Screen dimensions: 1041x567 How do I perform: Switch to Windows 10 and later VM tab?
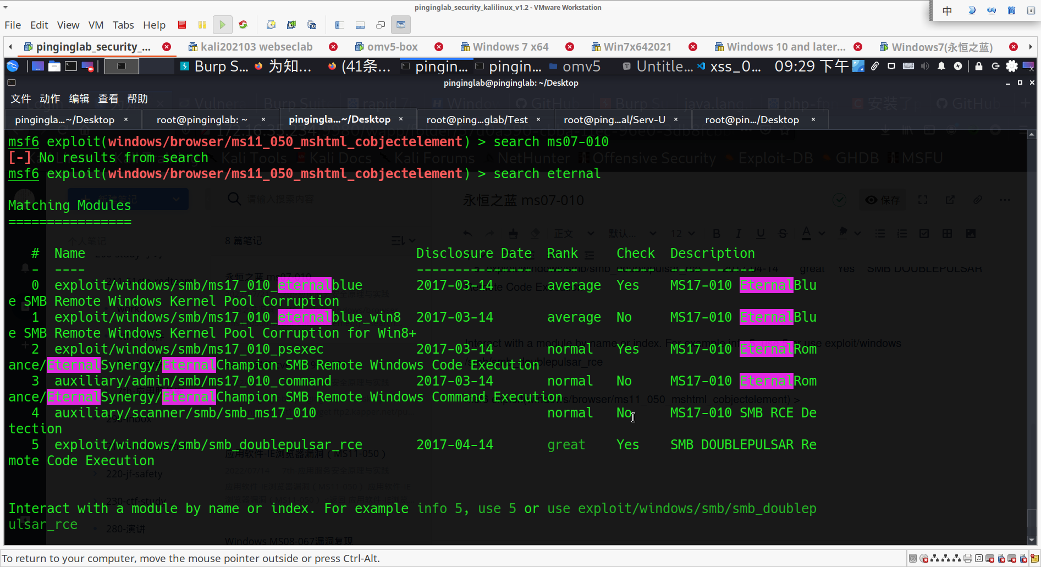pos(780,47)
